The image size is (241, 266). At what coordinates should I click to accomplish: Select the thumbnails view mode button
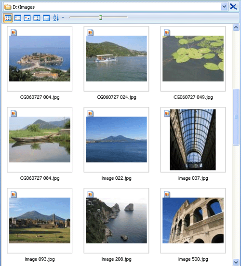8,18
